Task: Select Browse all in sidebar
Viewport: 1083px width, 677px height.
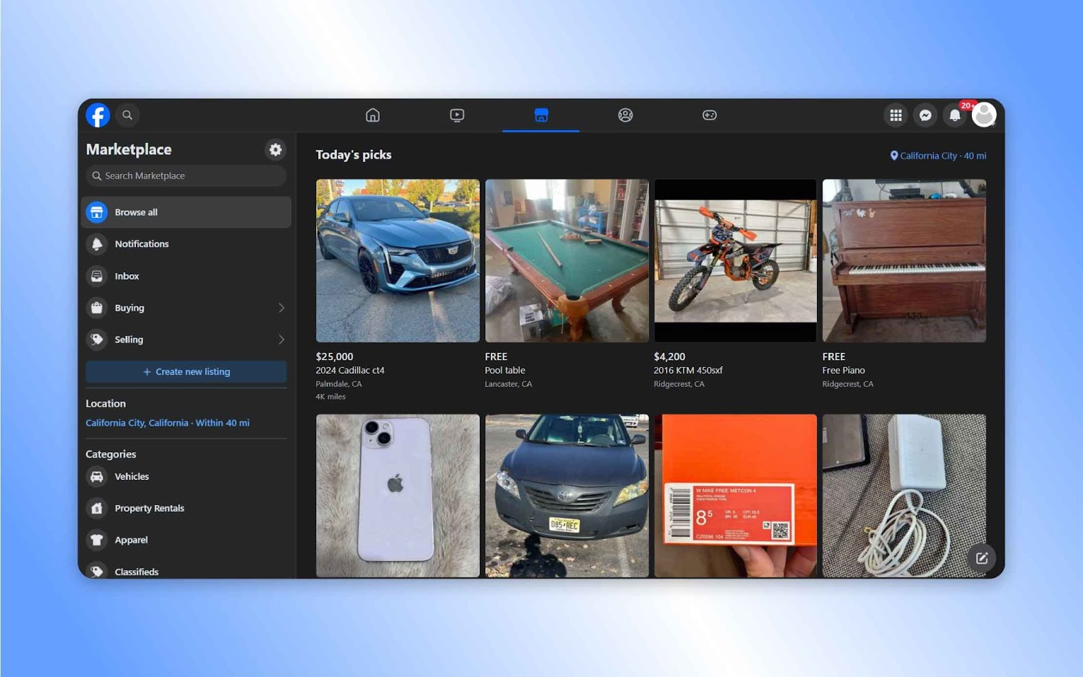Action: click(x=186, y=212)
